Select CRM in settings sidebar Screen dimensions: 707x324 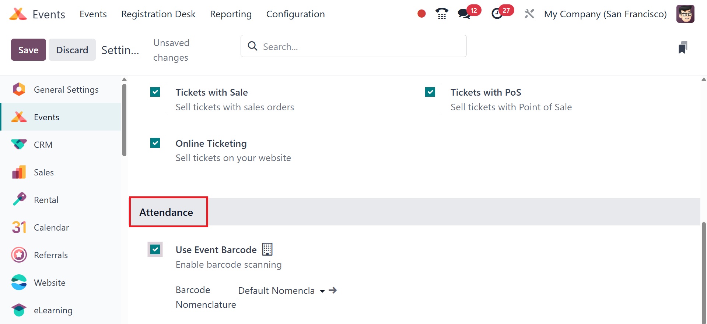[x=43, y=145]
